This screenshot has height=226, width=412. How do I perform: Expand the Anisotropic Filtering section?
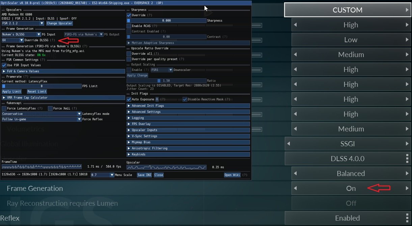tap(188, 148)
